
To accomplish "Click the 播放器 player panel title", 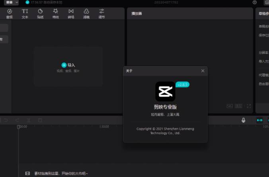I will tap(137, 14).
